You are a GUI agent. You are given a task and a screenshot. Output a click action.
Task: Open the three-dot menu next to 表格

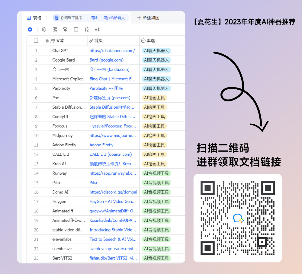point(47,18)
